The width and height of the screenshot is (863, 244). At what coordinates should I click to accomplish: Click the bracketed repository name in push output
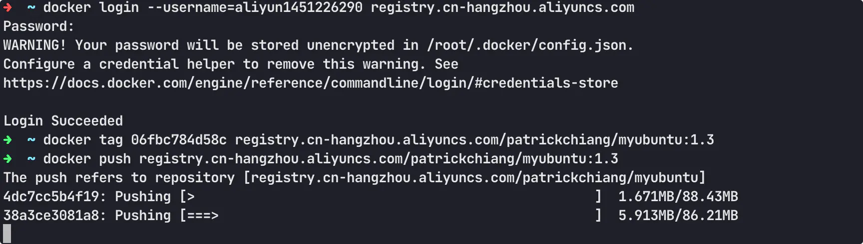tap(474, 178)
